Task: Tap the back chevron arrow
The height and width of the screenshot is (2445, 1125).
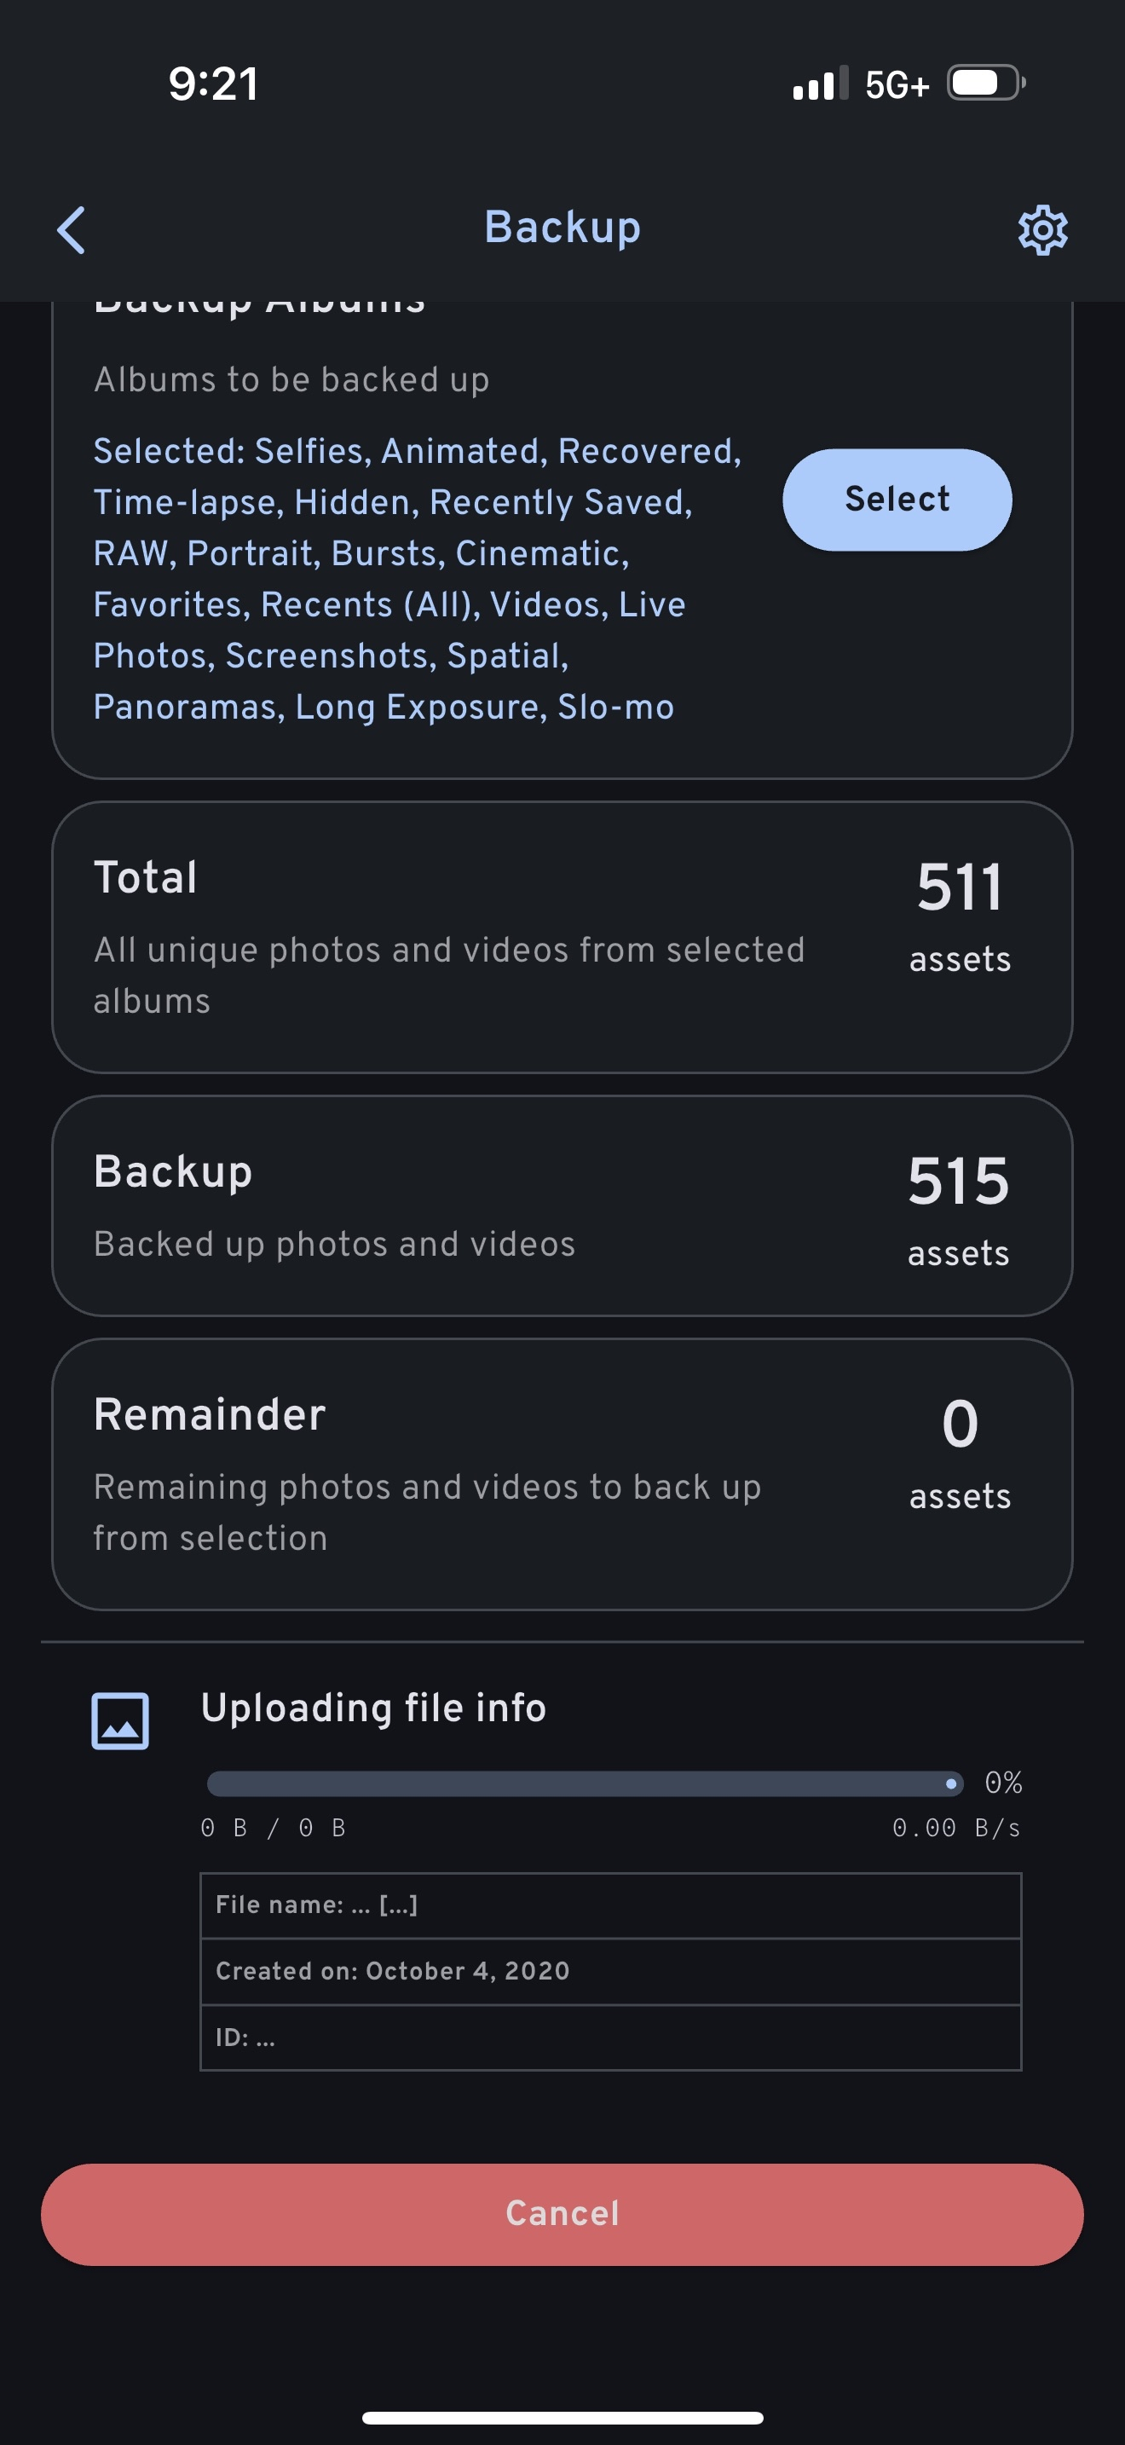Action: 71,229
